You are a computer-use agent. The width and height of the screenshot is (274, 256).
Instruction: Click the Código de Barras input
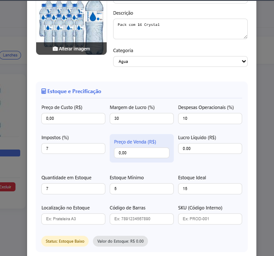point(142,219)
